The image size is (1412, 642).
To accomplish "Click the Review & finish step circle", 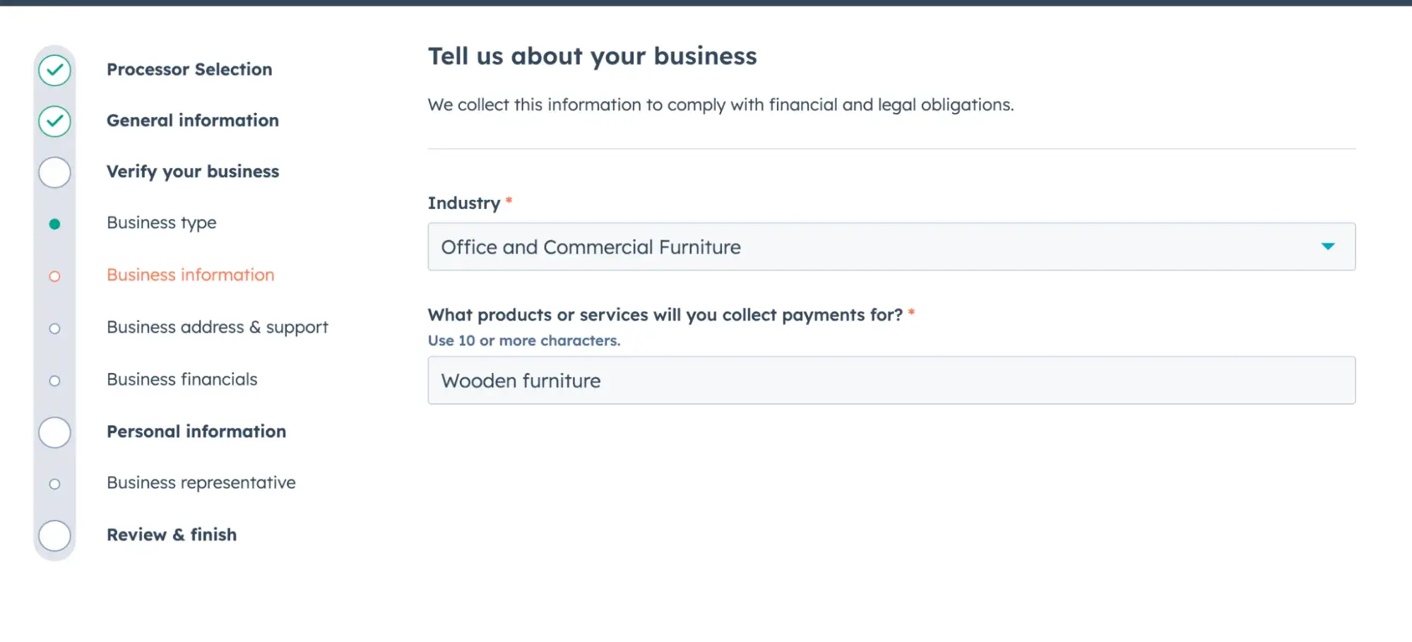I will tap(54, 535).
